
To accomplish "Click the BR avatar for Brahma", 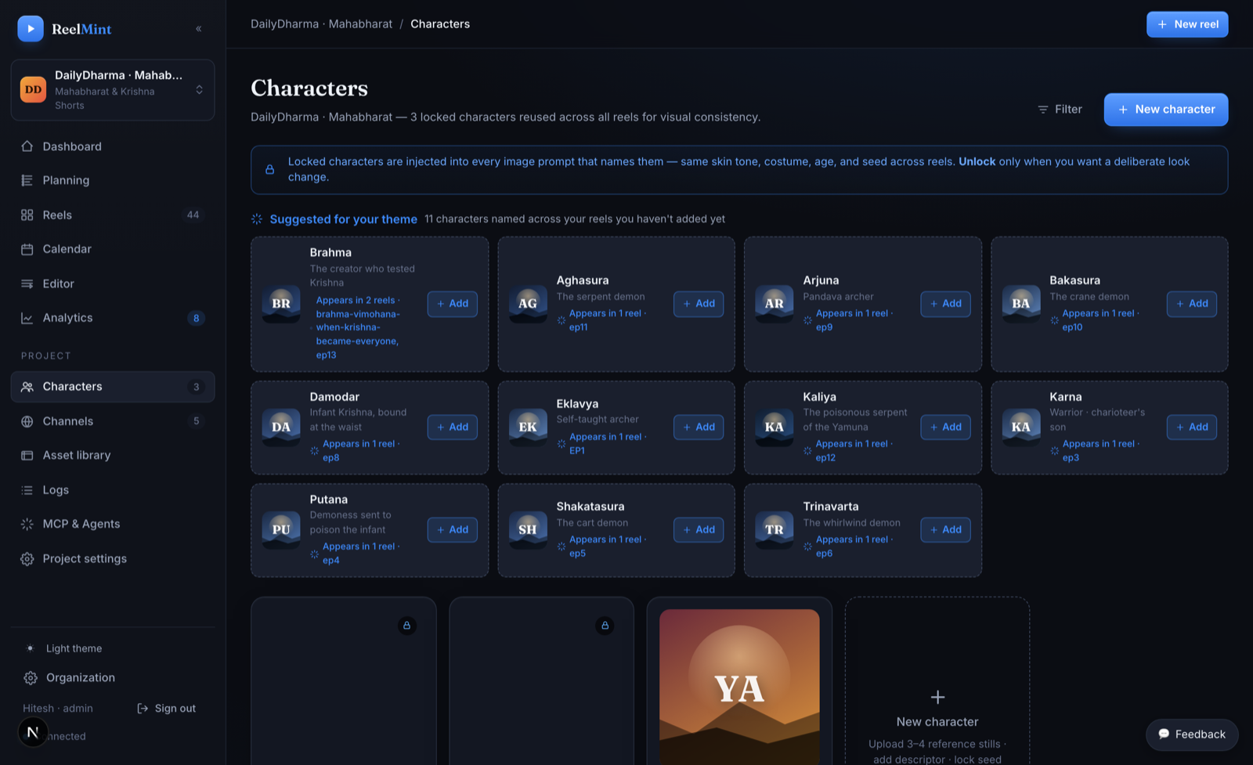I will point(281,304).
